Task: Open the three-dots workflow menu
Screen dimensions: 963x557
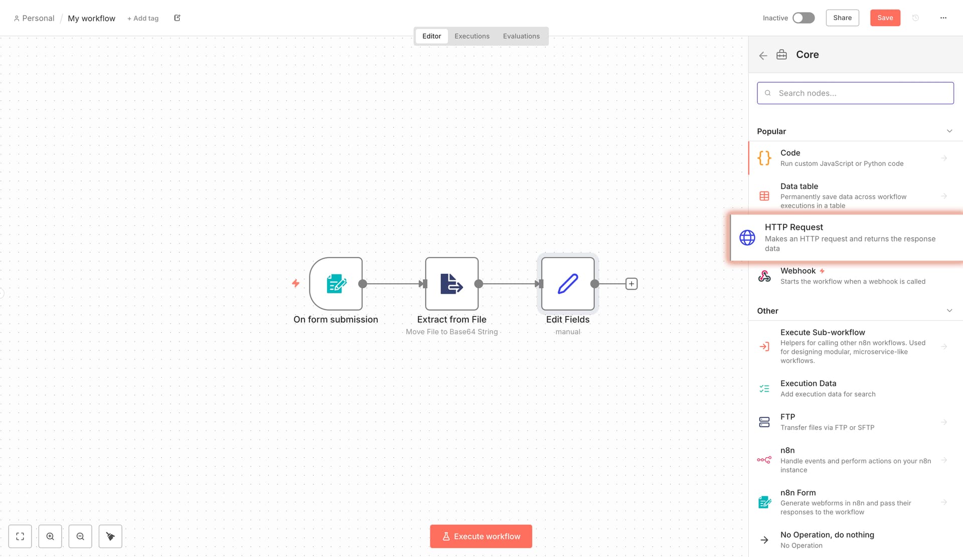Action: [943, 18]
